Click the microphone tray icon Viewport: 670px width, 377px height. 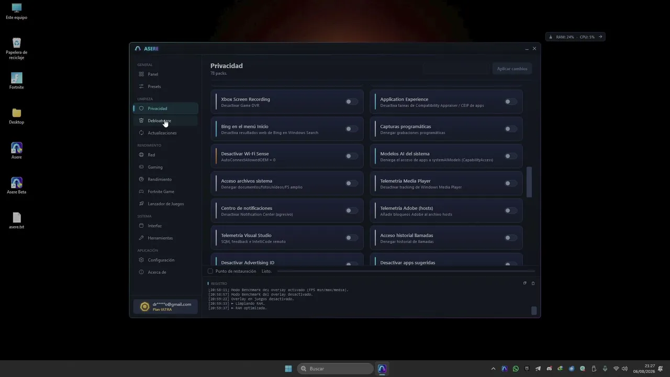[605, 369]
